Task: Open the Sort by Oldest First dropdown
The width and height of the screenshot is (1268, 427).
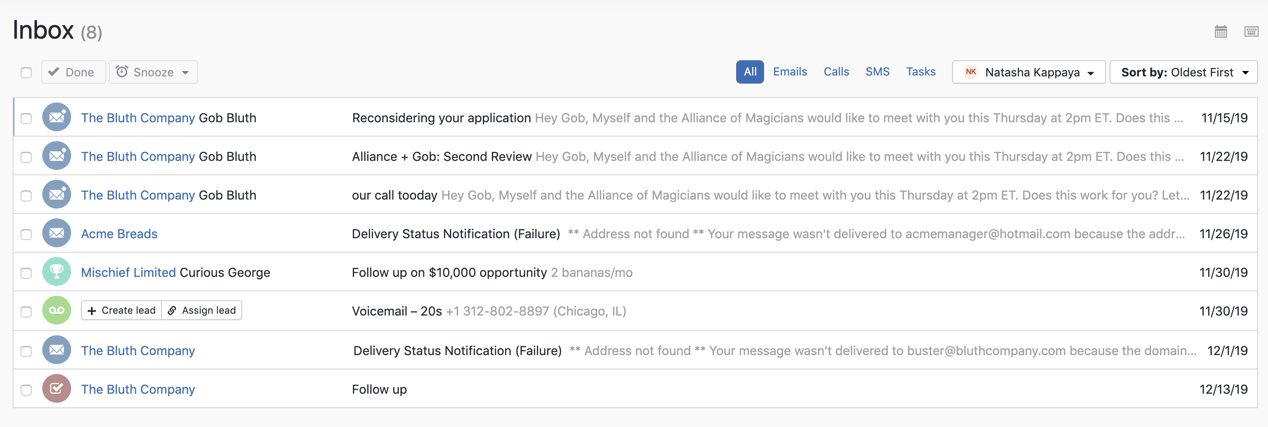Action: pyautogui.click(x=1183, y=72)
